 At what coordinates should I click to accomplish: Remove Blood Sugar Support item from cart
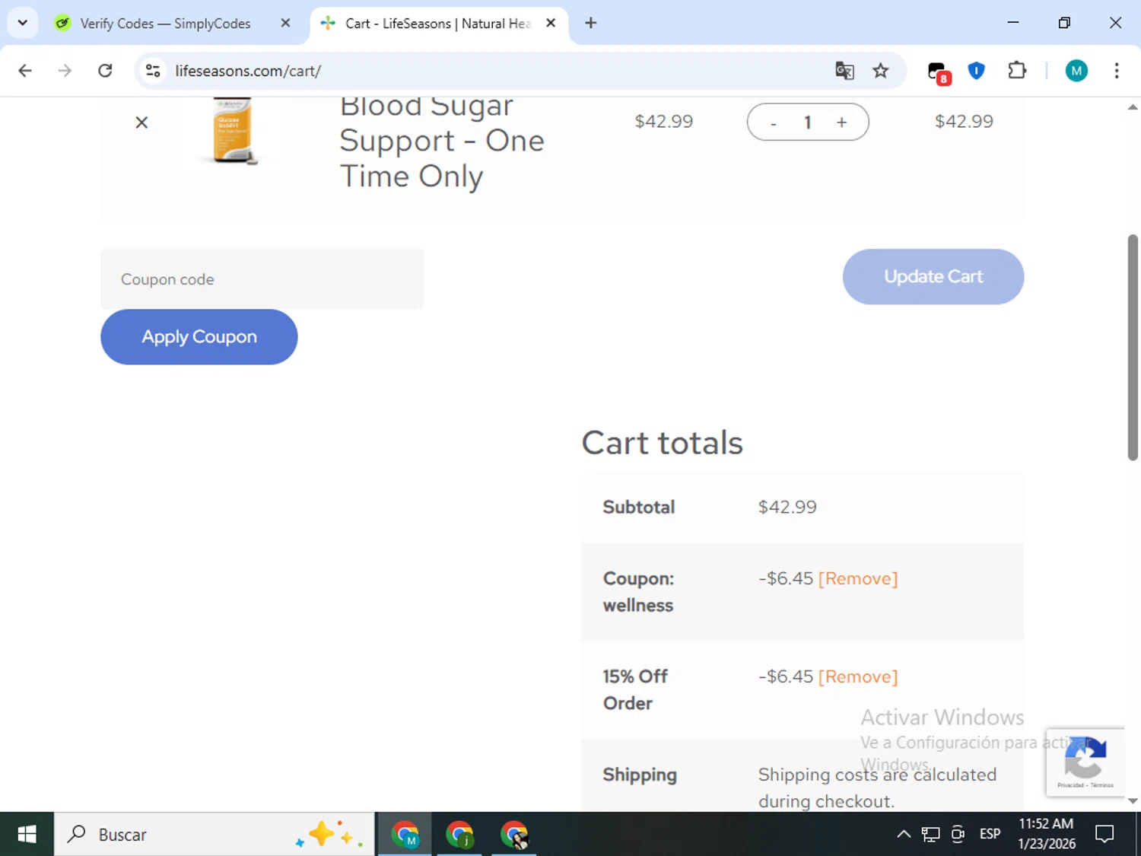(x=141, y=123)
